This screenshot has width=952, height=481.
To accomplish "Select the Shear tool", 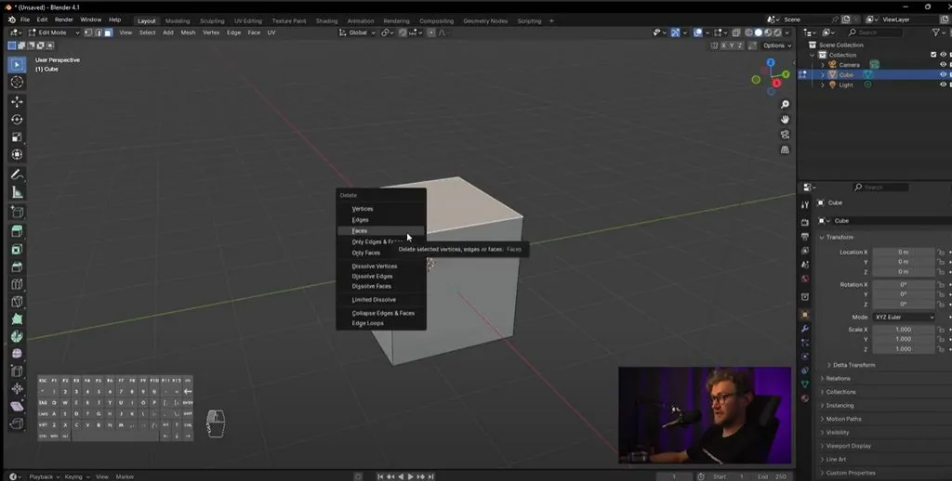I will pos(17,407).
